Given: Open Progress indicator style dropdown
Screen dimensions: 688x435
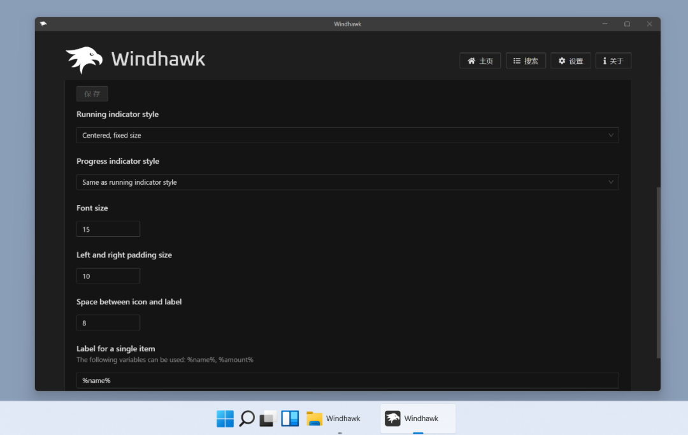Looking at the screenshot, I should tap(348, 182).
